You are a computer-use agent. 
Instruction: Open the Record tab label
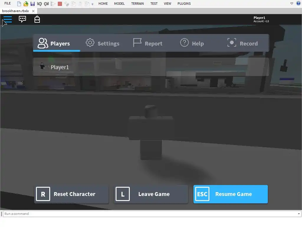(249, 44)
